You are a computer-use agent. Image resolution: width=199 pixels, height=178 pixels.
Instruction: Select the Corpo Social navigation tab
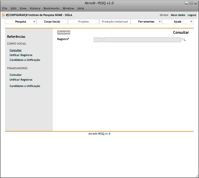[x=52, y=22]
